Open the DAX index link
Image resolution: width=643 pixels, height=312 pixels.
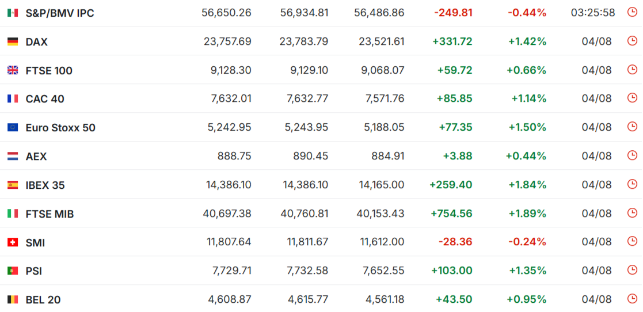[36, 42]
